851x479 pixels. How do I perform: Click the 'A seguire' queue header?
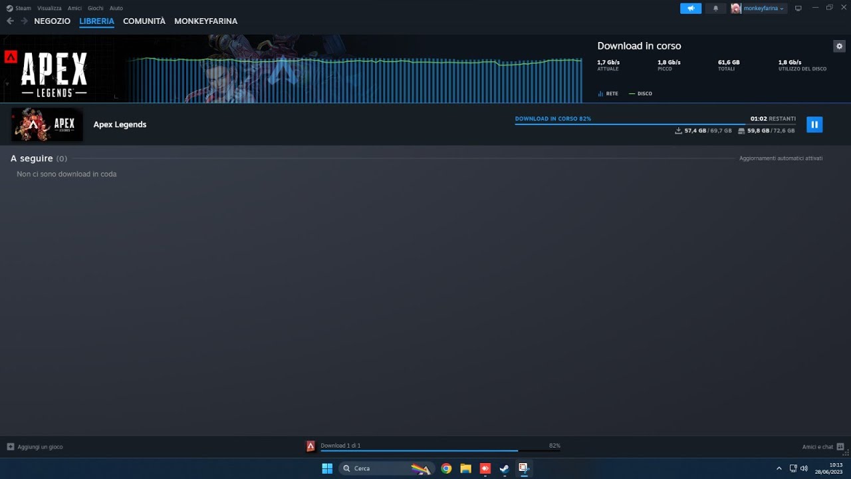[39, 158]
